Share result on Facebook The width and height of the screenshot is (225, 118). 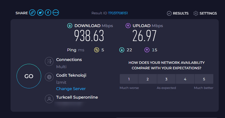click(x=48, y=13)
